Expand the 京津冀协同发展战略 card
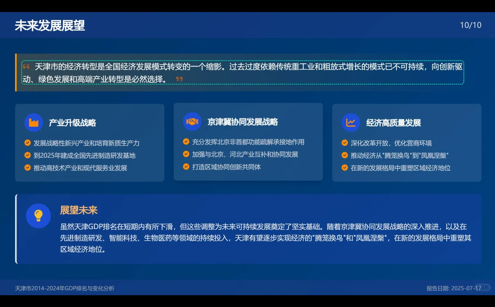Screen dimensions: 495x307 pyautogui.click(x=248, y=142)
